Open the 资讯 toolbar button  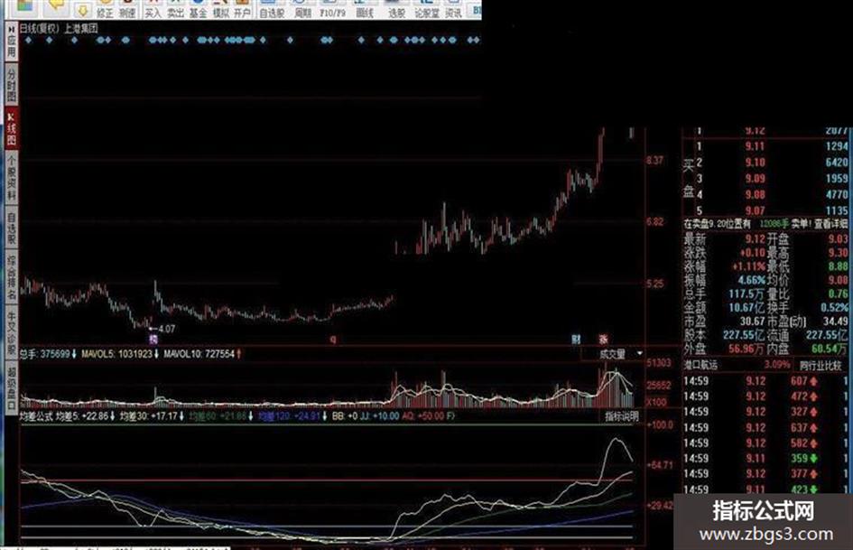tap(454, 9)
